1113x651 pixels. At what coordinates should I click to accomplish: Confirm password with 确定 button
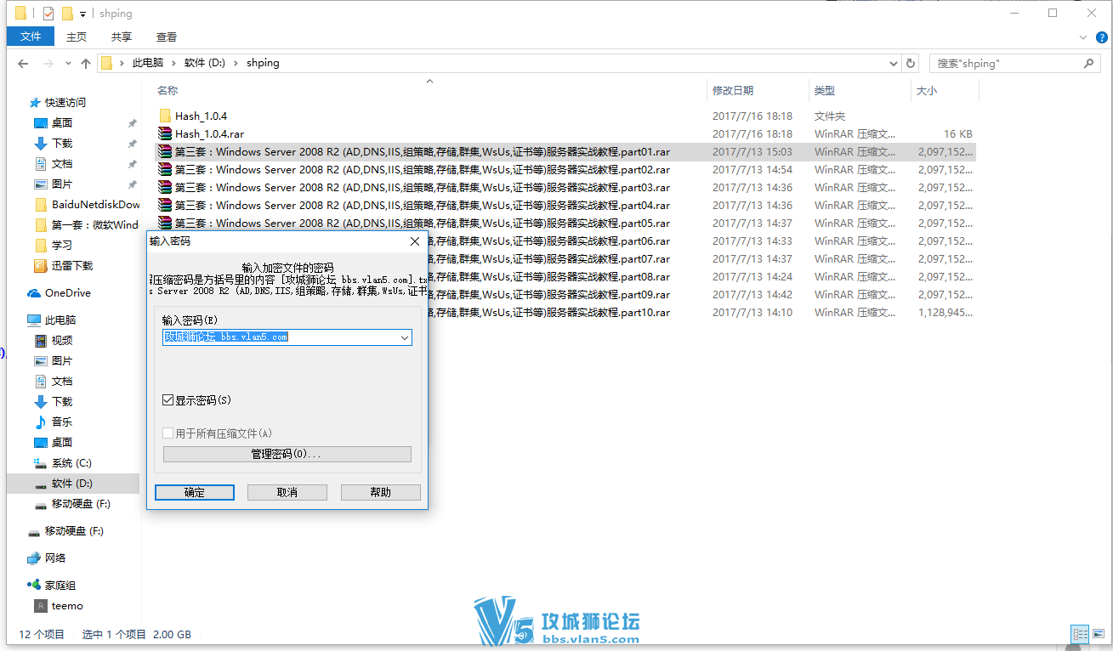point(195,492)
